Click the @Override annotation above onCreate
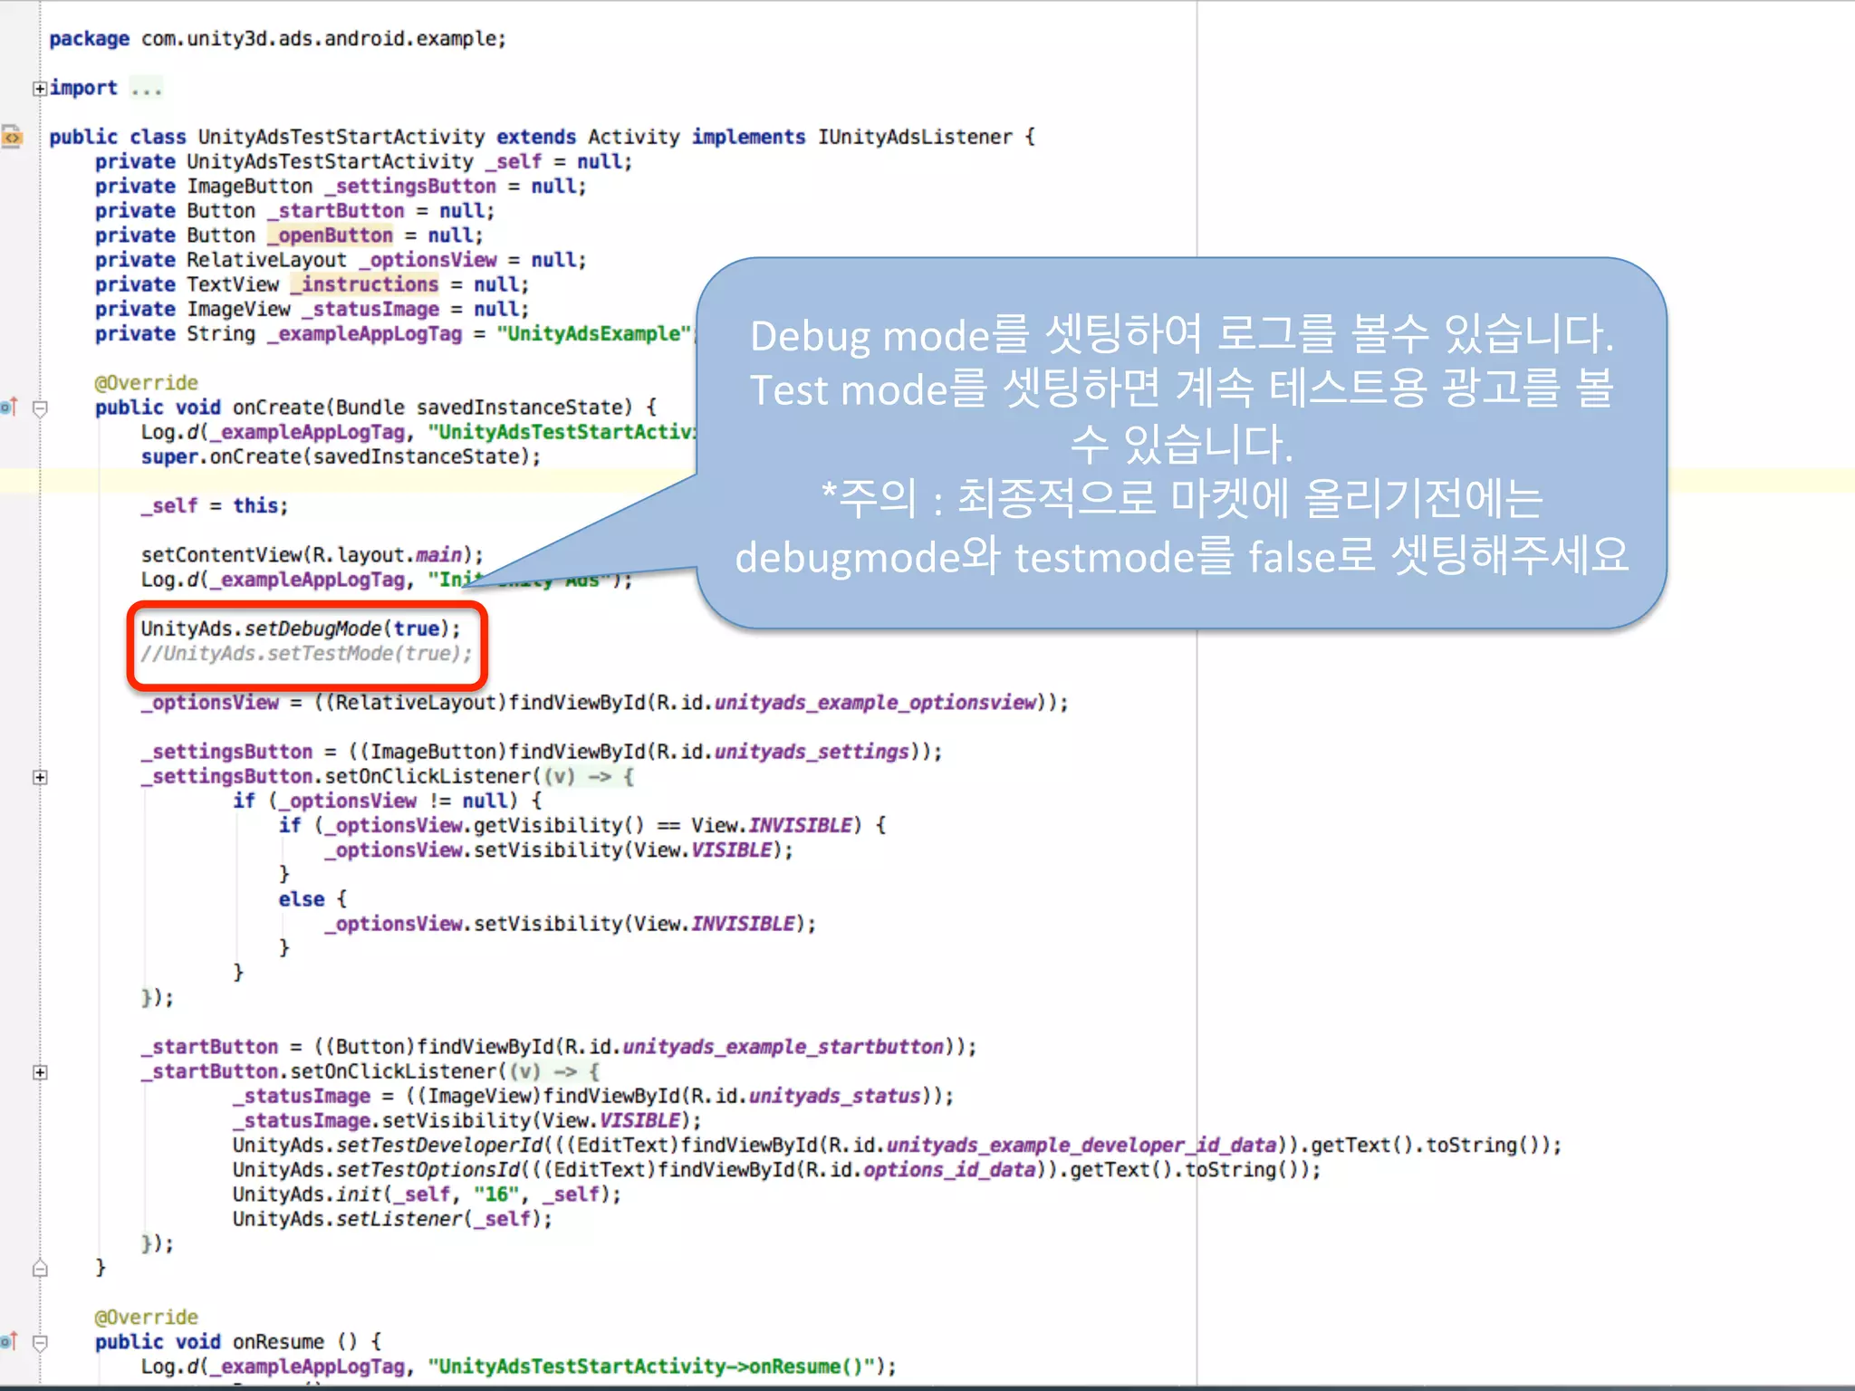The image size is (1855, 1391). tap(146, 383)
